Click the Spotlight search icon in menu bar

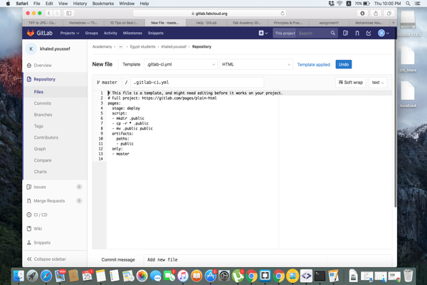[408, 4]
